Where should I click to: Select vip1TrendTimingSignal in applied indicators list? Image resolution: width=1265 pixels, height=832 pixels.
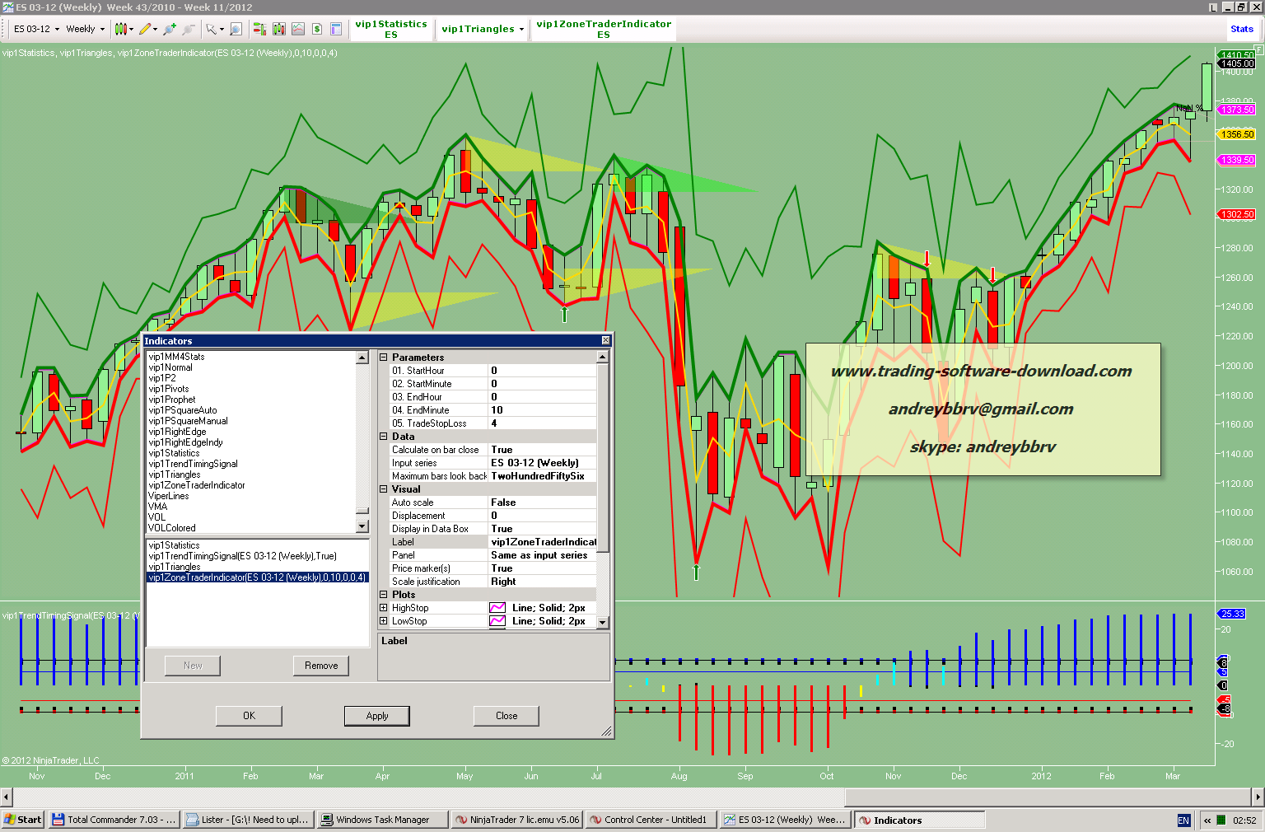click(242, 556)
